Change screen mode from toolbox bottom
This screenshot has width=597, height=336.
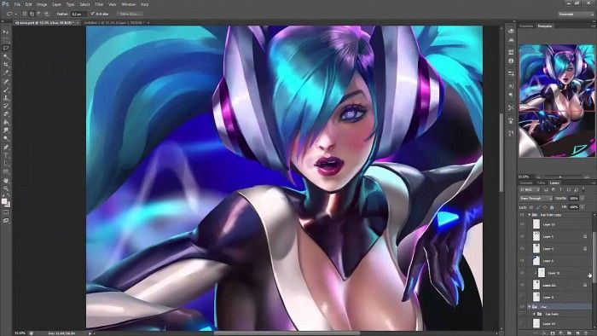pyautogui.click(x=6, y=220)
